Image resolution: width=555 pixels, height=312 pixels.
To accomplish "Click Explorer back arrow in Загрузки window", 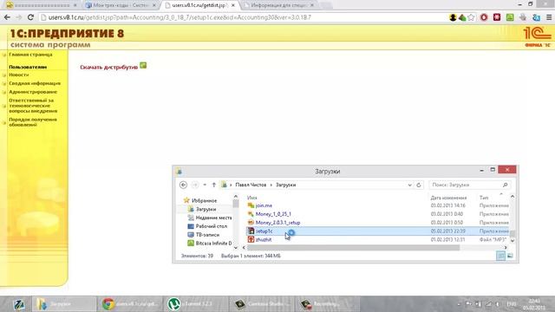I will [183, 185].
